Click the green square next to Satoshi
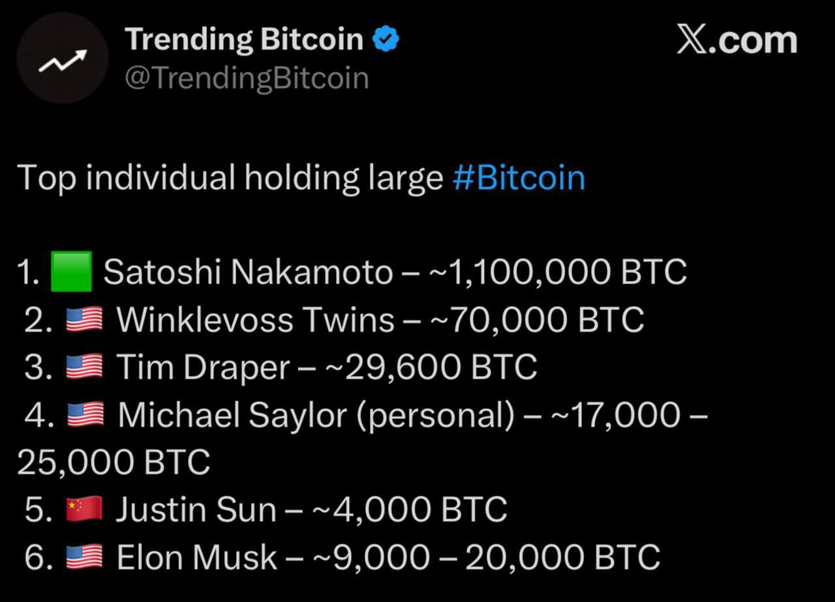Screen dimensions: 835x602 (71, 271)
